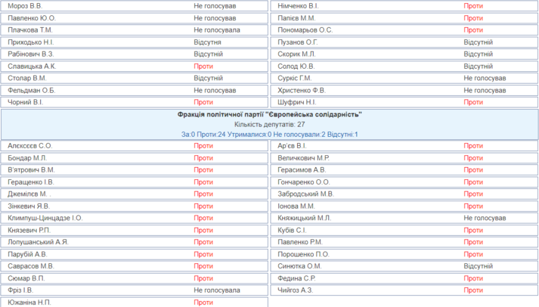The image size is (539, 307).
Task: Click the deputy count text "Кількість депутатів: 27"
Action: pos(269,124)
